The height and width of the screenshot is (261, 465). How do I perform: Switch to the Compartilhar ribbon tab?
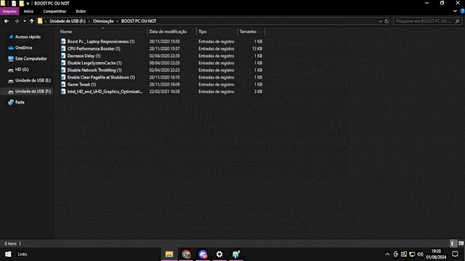point(54,11)
